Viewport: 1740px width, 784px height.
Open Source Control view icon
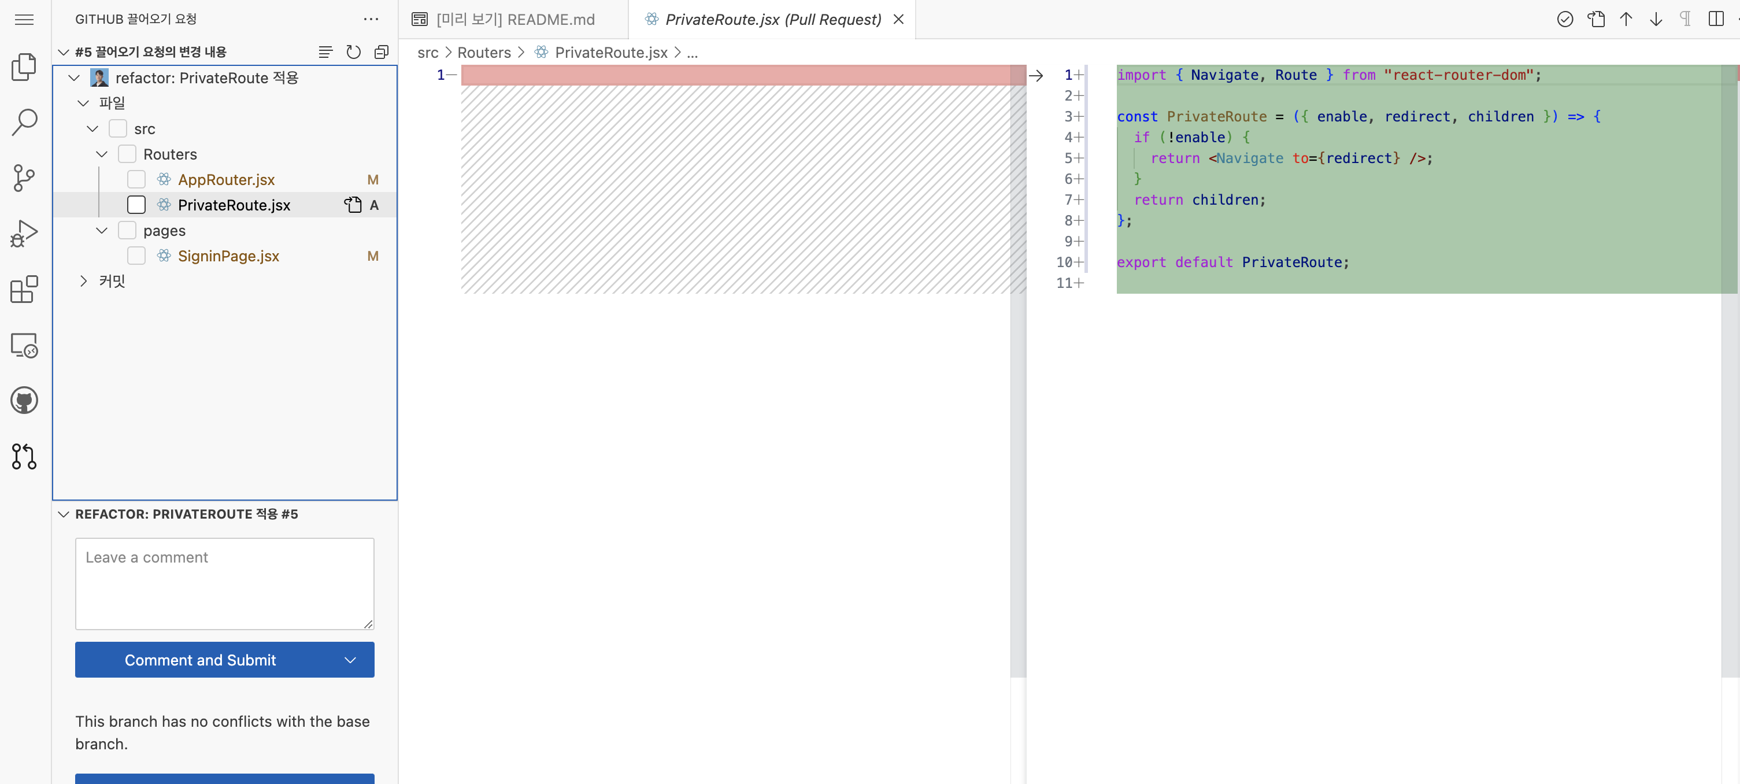(x=24, y=177)
